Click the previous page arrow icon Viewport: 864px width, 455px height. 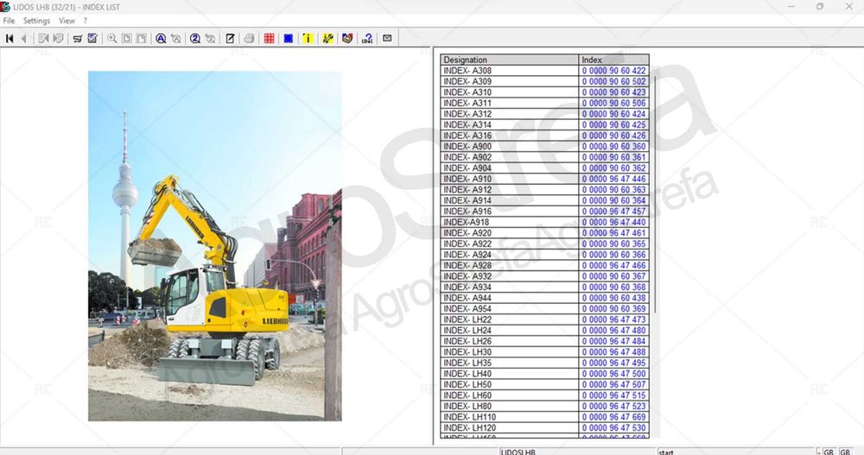[x=23, y=38]
